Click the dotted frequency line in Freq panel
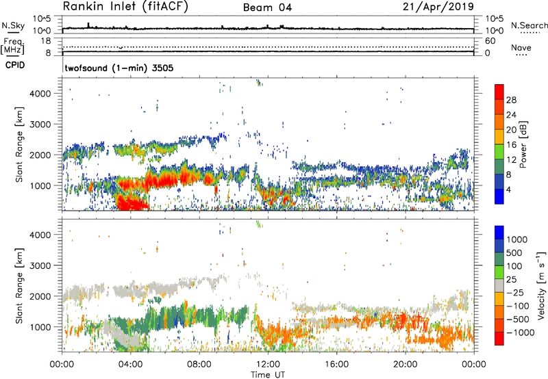This screenshot has width=548, height=379. coord(268,47)
